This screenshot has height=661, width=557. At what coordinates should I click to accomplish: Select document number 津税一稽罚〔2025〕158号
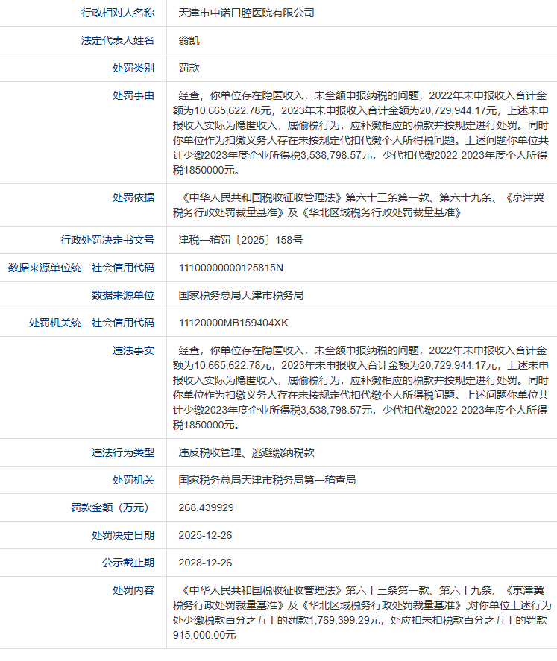click(x=240, y=240)
